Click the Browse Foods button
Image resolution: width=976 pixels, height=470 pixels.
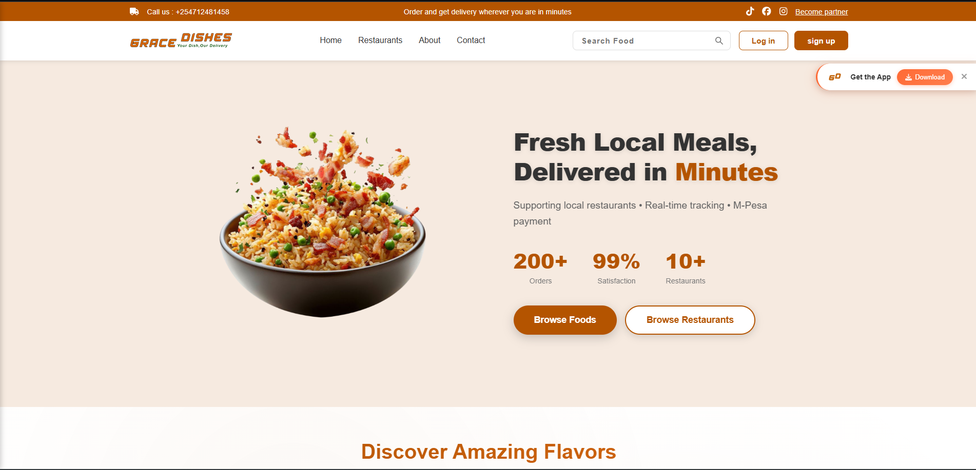coord(565,320)
